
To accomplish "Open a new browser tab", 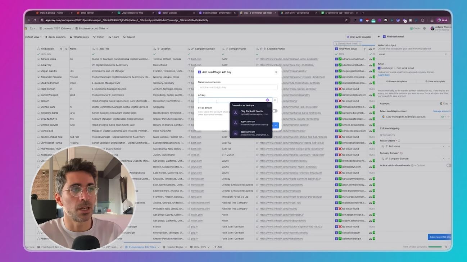I will 363,13.
